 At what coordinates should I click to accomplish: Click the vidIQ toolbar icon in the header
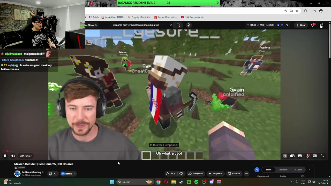click(278, 25)
